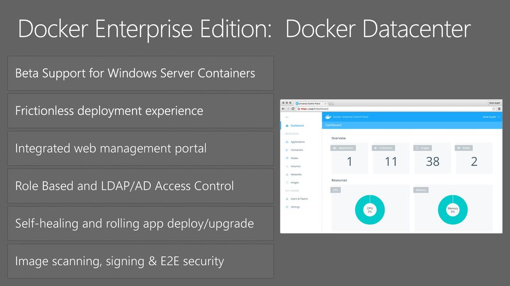Open Images in the sidebar
This screenshot has height=286, width=510.
[x=295, y=183]
